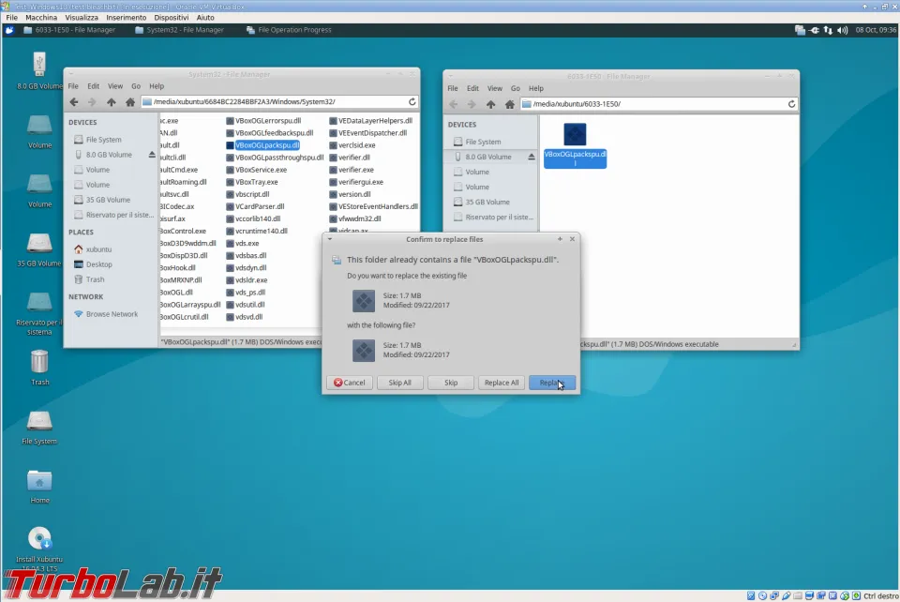900x602 pixels.
Task: Switch to File Operation Progress in the taskbar
Action: pyautogui.click(x=288, y=30)
